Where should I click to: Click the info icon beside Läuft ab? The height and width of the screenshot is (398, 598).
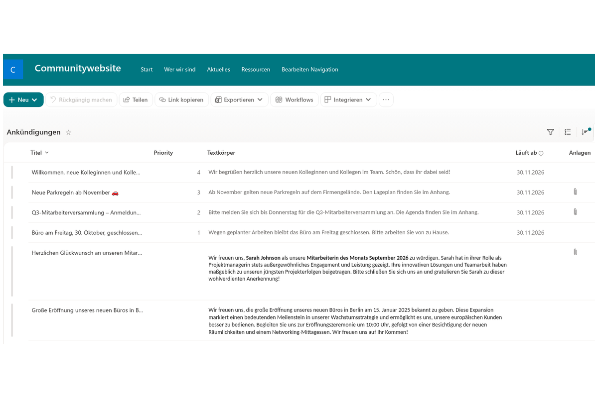point(541,153)
